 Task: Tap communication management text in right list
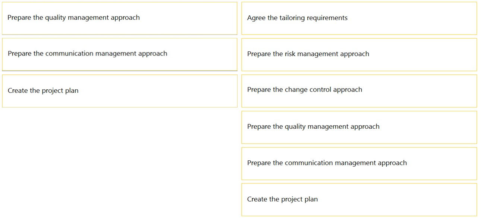(327, 163)
